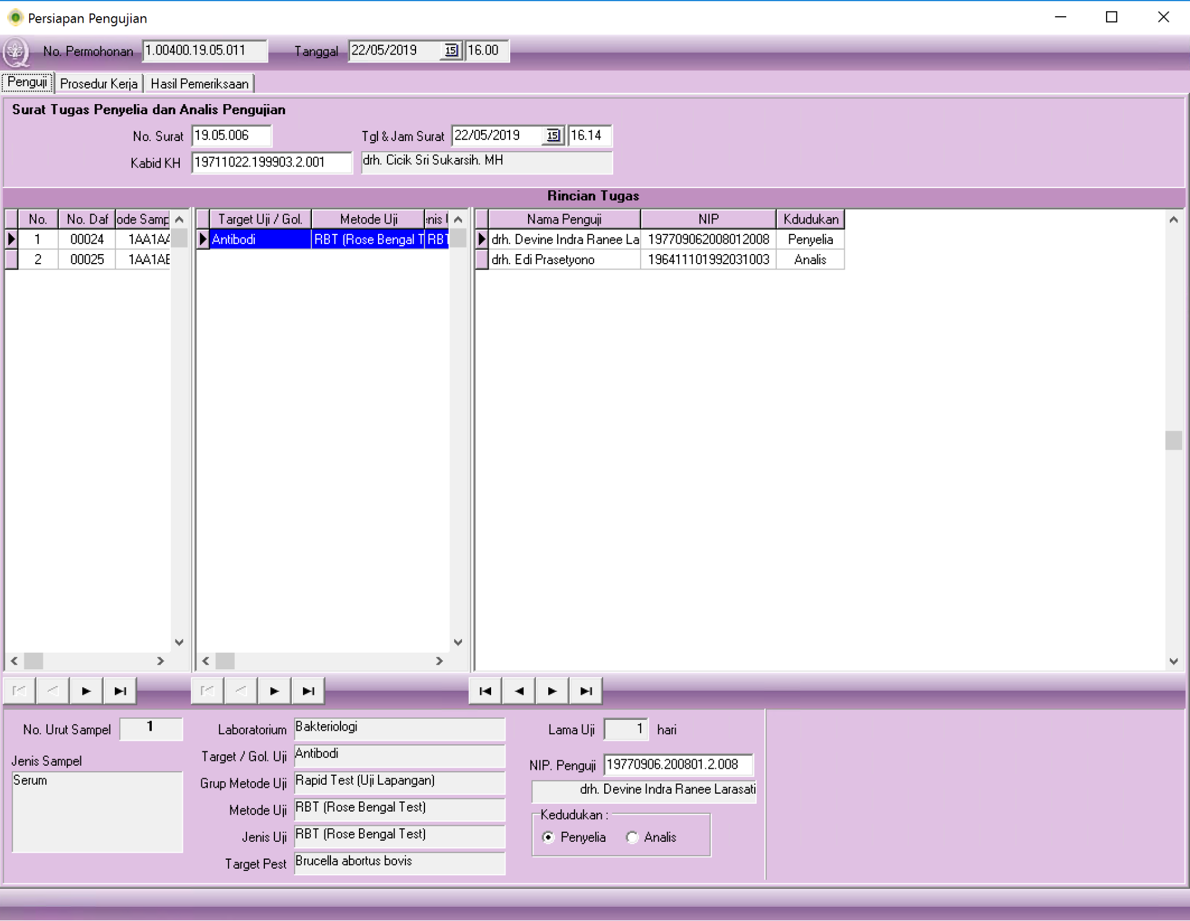The width and height of the screenshot is (1190, 921).
Task: Click the No. Surat input field
Action: pos(231,136)
